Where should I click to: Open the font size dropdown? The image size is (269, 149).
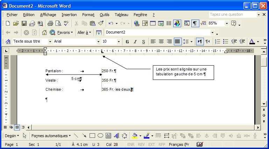coord(119,42)
